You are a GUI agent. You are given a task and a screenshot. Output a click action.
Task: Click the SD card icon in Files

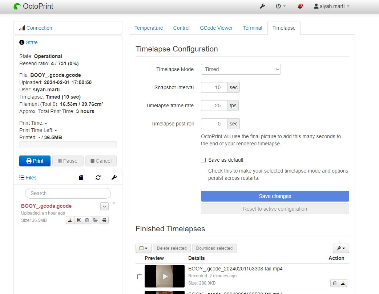point(81,178)
